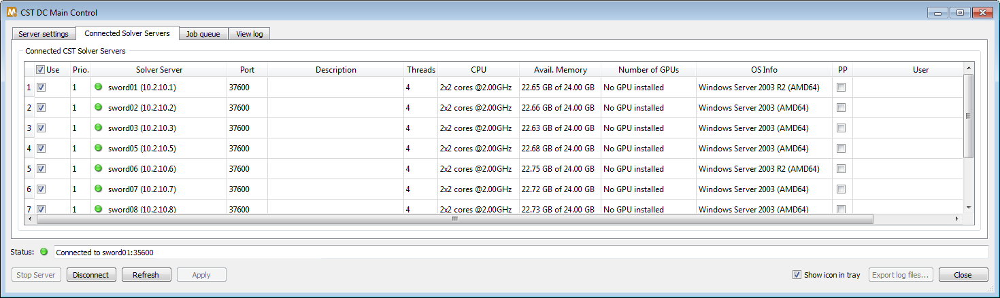The image size is (1000, 298).
Task: Uncheck Use checkbox for sword01
Action: (41, 87)
